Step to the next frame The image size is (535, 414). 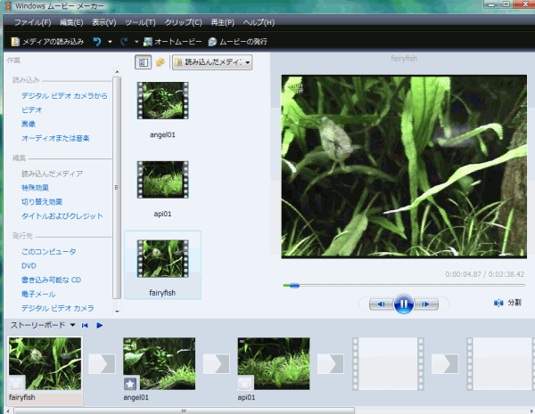(x=428, y=304)
